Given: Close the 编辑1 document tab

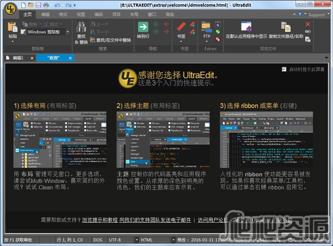Looking at the screenshot, I should [x=32, y=58].
